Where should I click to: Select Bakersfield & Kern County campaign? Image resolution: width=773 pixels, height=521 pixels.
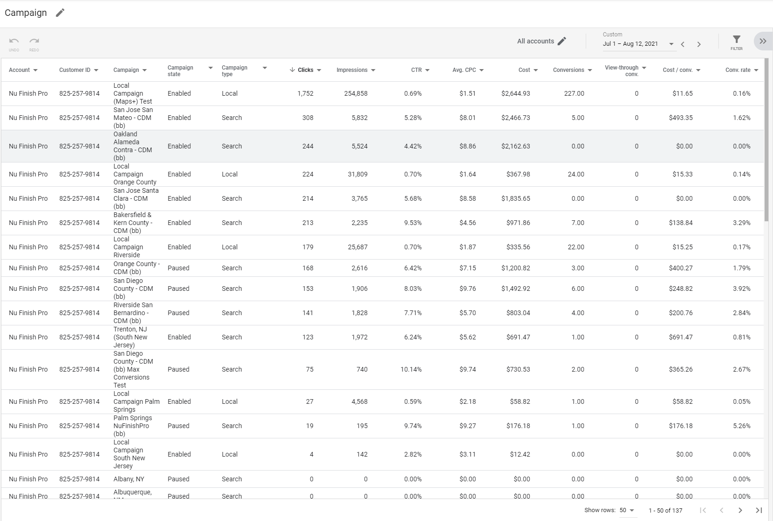click(133, 223)
